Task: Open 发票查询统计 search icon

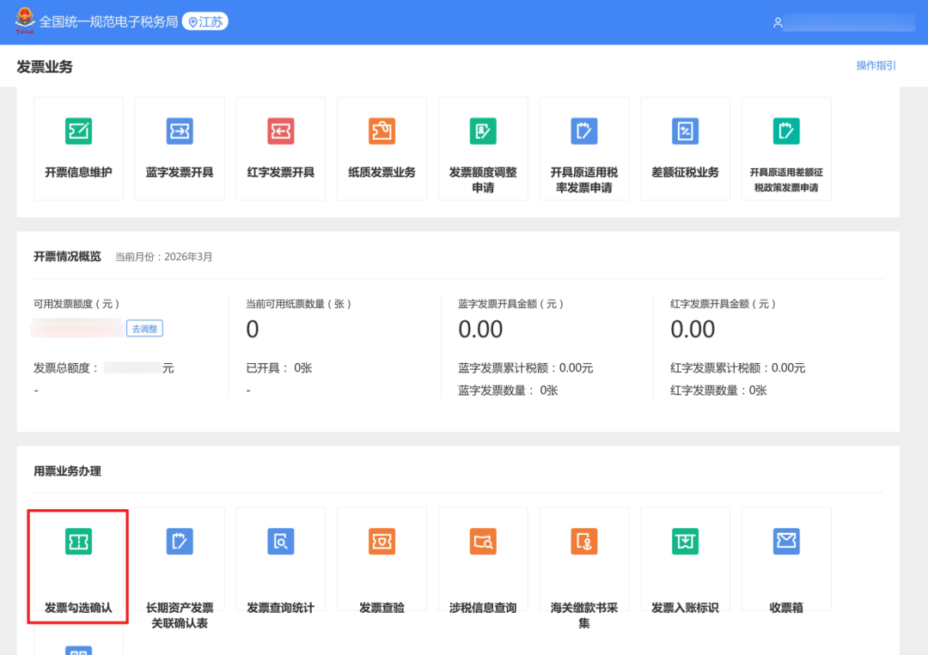Action: 280,542
